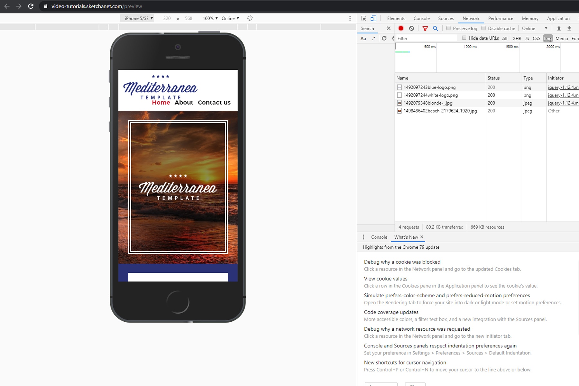Click the network search magnifier icon
Image resolution: width=579 pixels, height=386 pixels.
pos(436,28)
